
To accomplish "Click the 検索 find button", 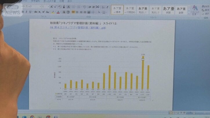I will (x=206, y=6).
